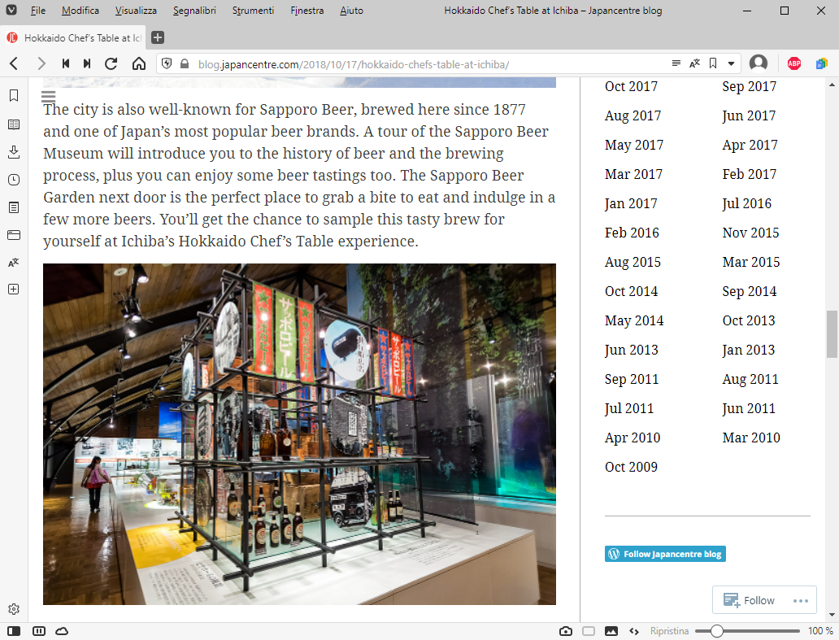
Task: Open the Adblock Plus extension
Action: coord(794,63)
